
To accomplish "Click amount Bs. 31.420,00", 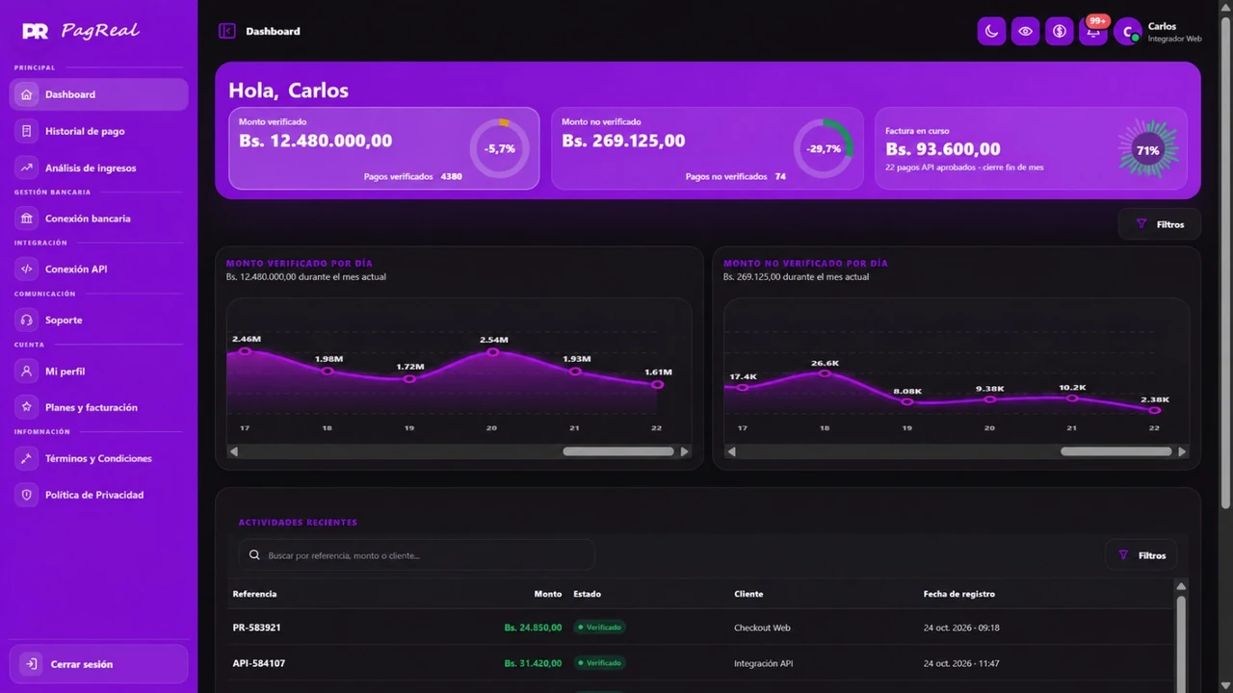I will pyautogui.click(x=533, y=663).
